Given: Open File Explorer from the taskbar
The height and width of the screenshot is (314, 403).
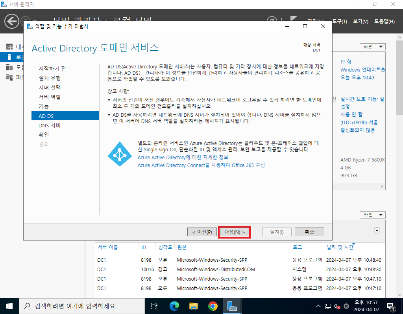Looking at the screenshot, I should (x=193, y=306).
